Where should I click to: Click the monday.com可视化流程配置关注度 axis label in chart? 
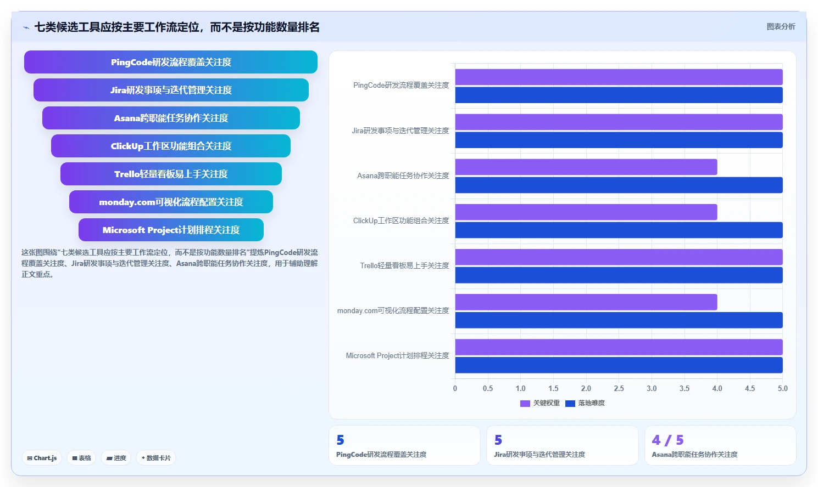[393, 310]
